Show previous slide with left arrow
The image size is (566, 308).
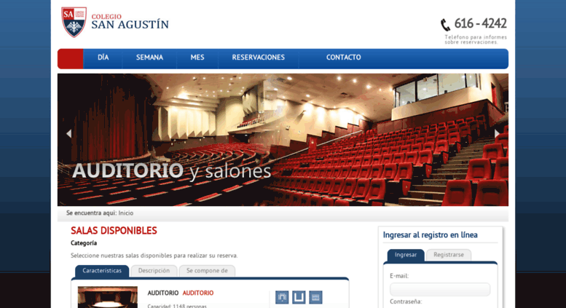tap(68, 133)
